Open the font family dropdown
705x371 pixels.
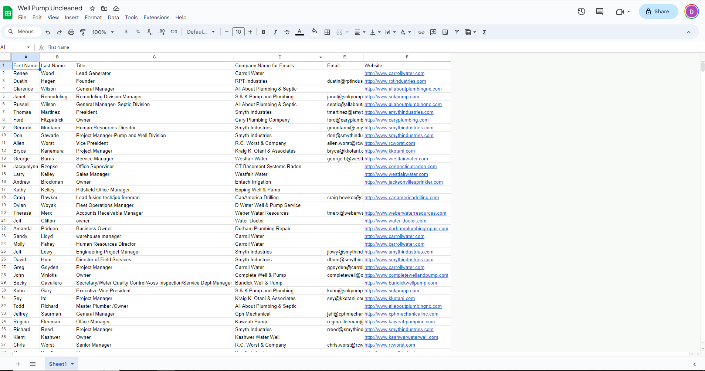point(201,32)
